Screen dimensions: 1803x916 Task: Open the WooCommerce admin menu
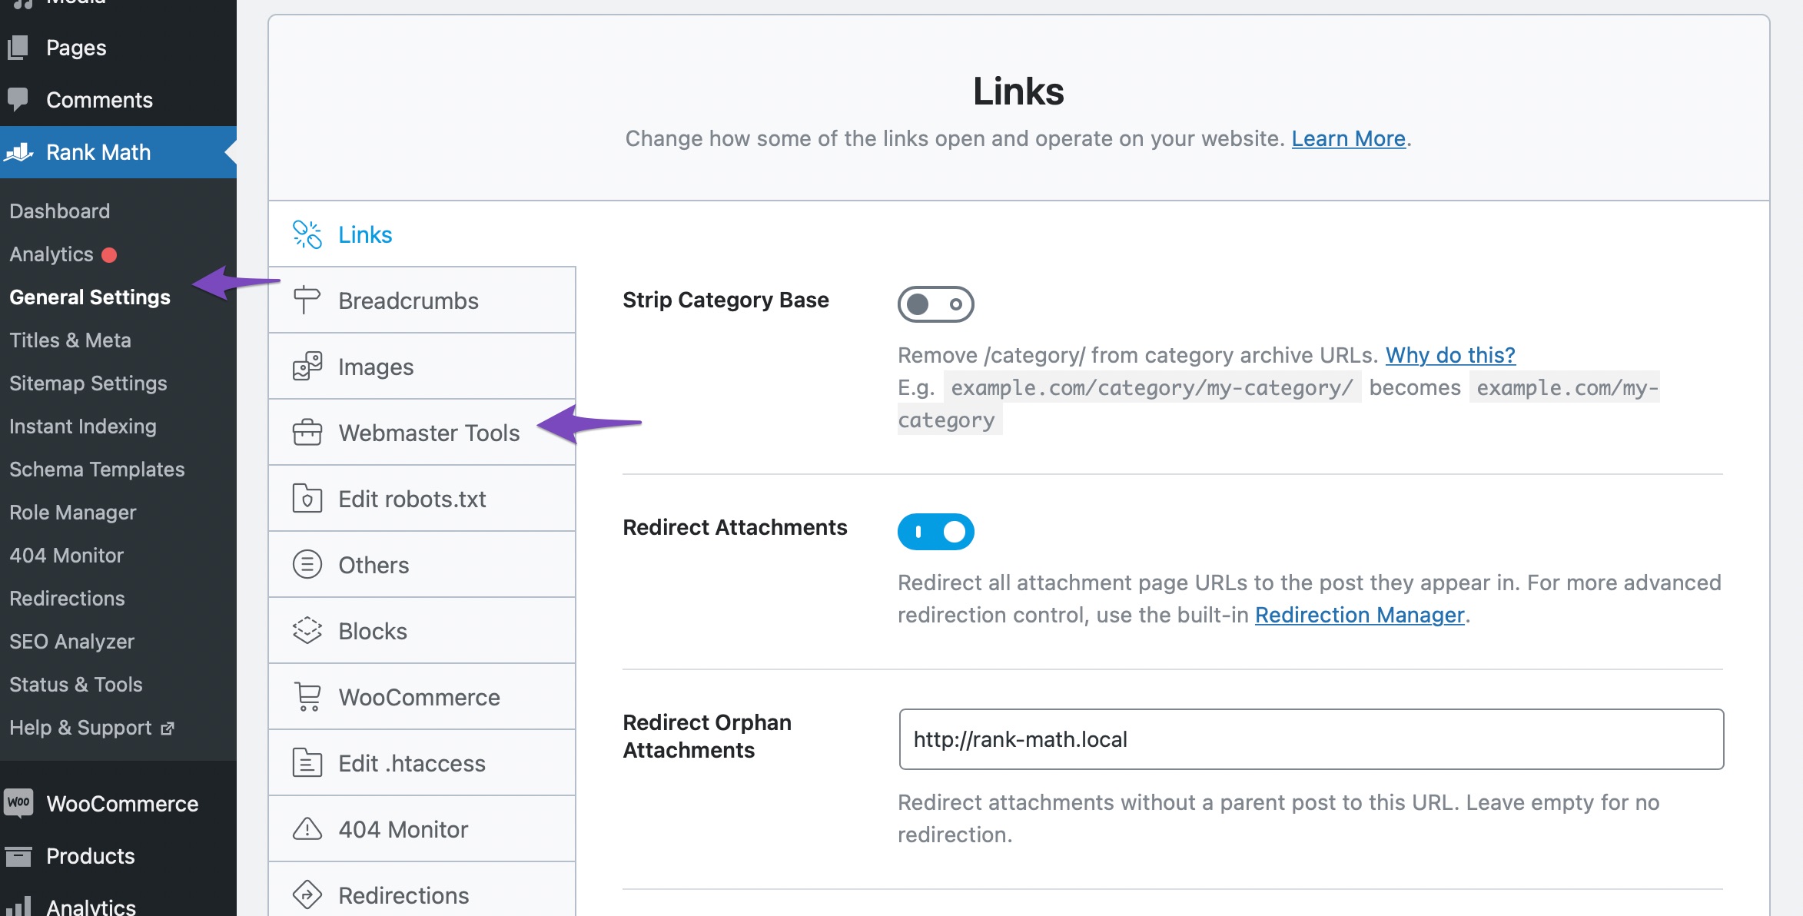coord(118,803)
